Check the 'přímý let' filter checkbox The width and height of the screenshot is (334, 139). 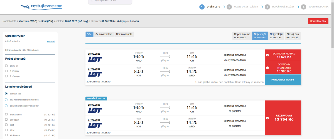[x=6, y=66]
